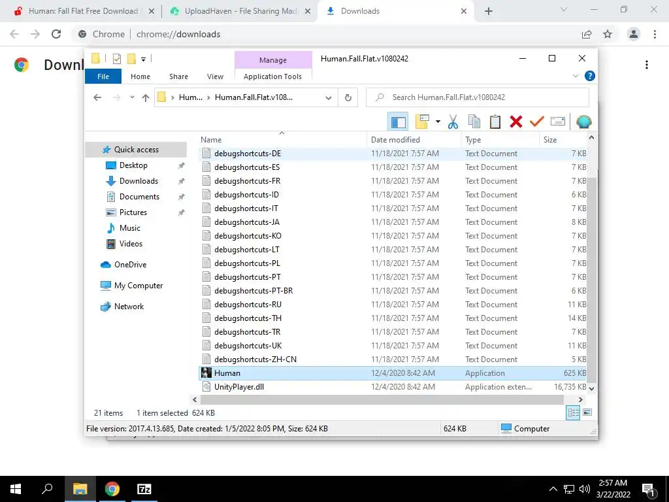Toggle the navigation pane toolbar icon
Screen dimensions: 669x502
point(398,122)
